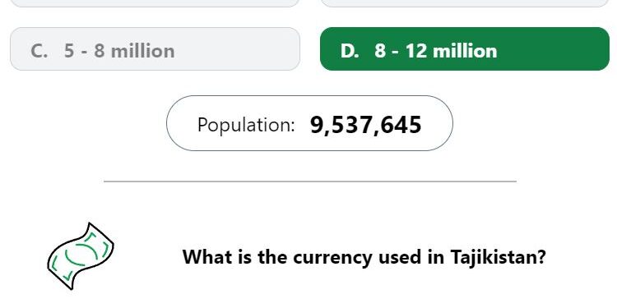Screen dimensions: 617x308
Task: Click the Tajikistan currency question text
Action: pyautogui.click(x=364, y=257)
